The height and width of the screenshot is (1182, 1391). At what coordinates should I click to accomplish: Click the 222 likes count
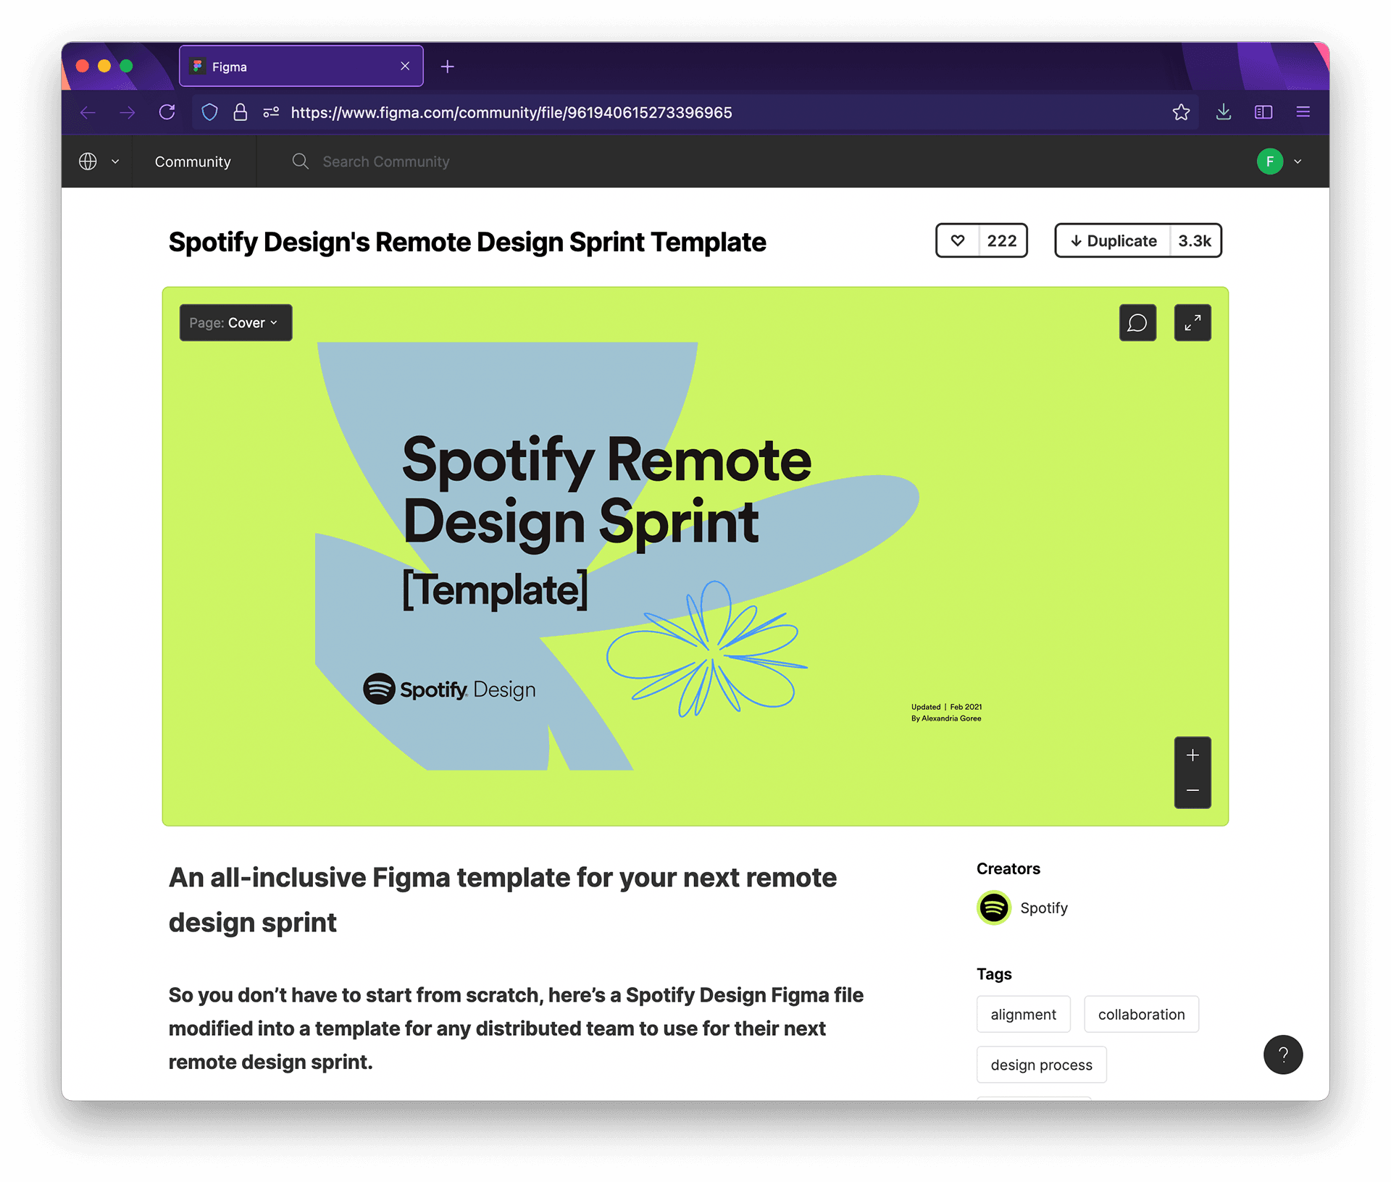1002,240
